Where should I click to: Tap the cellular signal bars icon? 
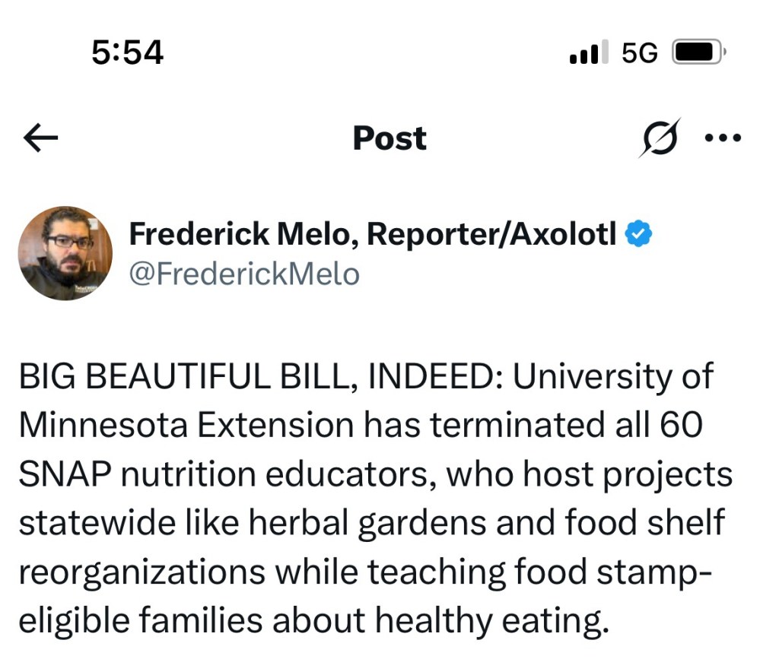pos(588,52)
